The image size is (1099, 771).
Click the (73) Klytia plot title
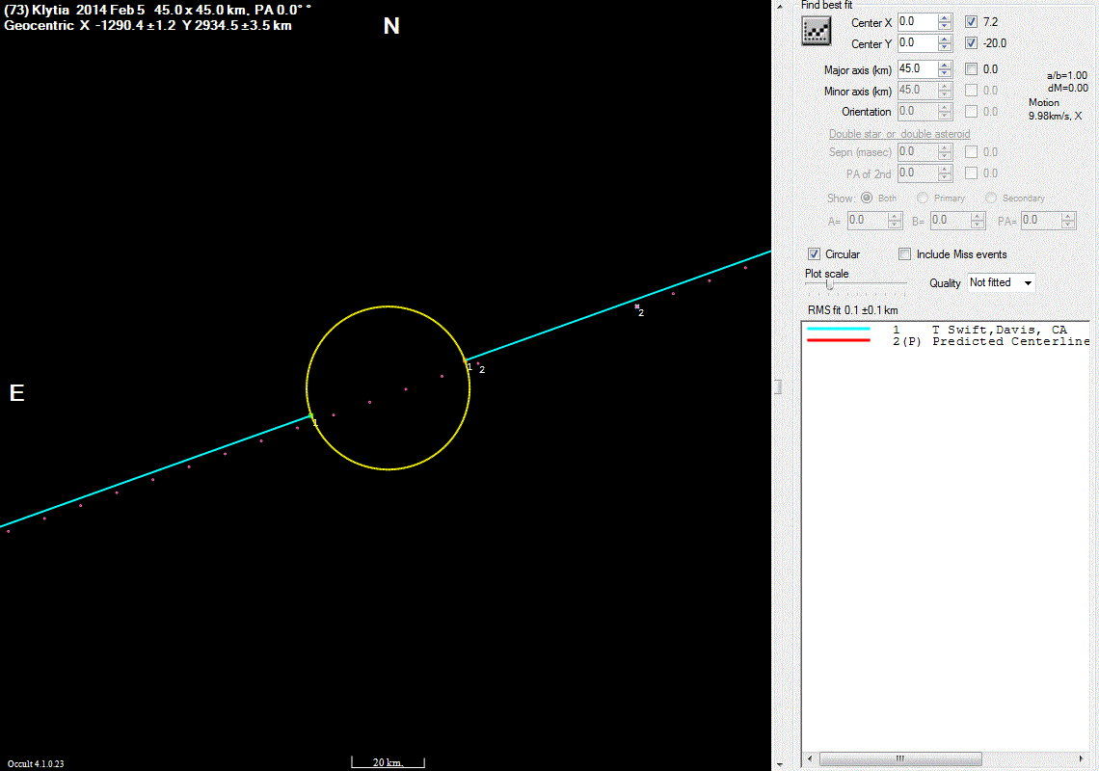point(158,11)
